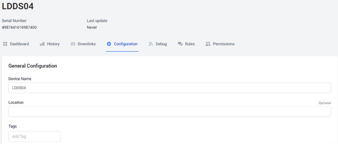Click the Debug signal icon
The width and height of the screenshot is (338, 144).
(x=151, y=44)
